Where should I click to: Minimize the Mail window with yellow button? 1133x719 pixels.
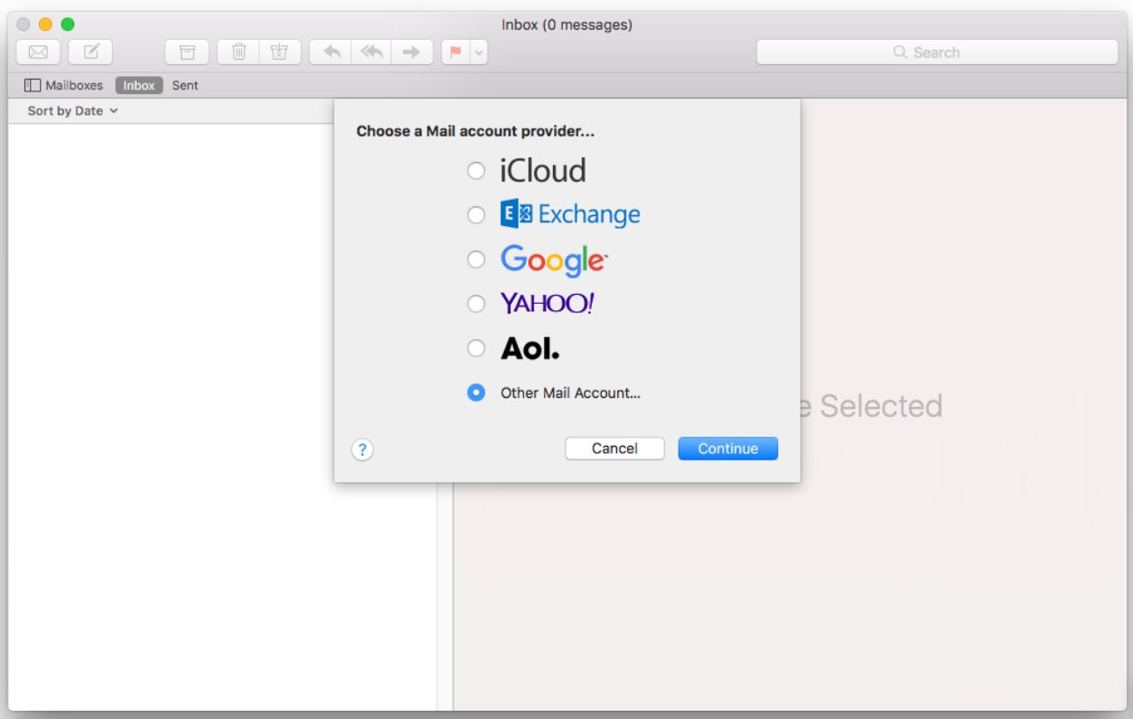[46, 23]
